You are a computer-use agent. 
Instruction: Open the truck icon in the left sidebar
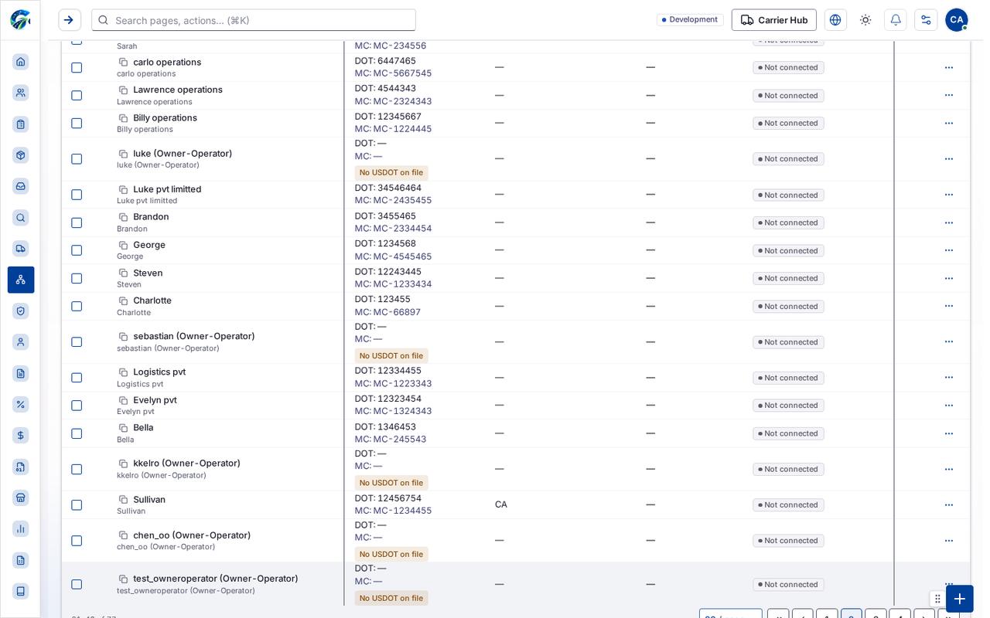21,249
